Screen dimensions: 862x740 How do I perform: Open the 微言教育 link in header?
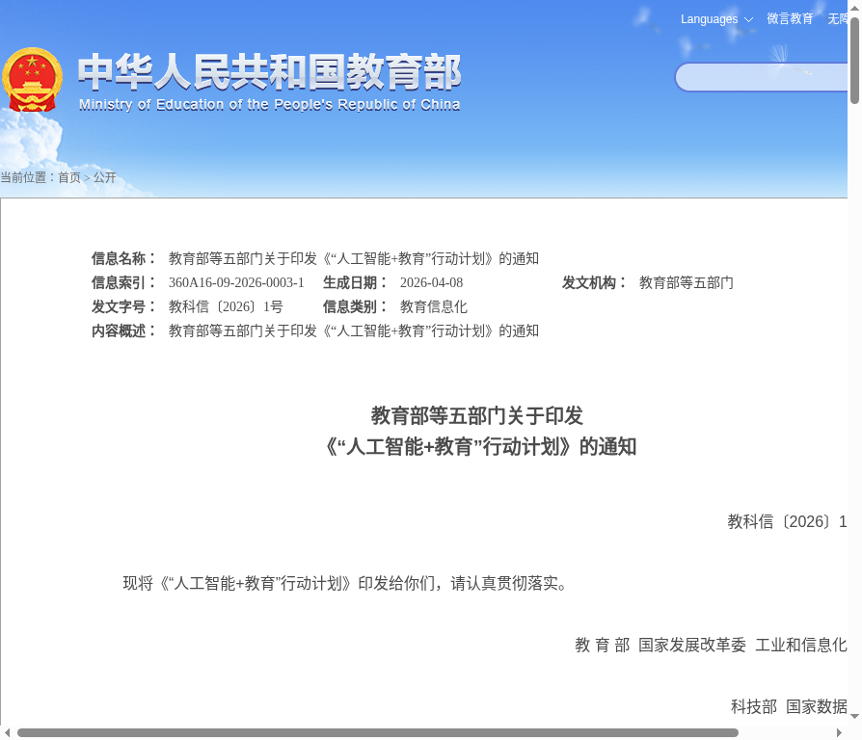click(790, 19)
